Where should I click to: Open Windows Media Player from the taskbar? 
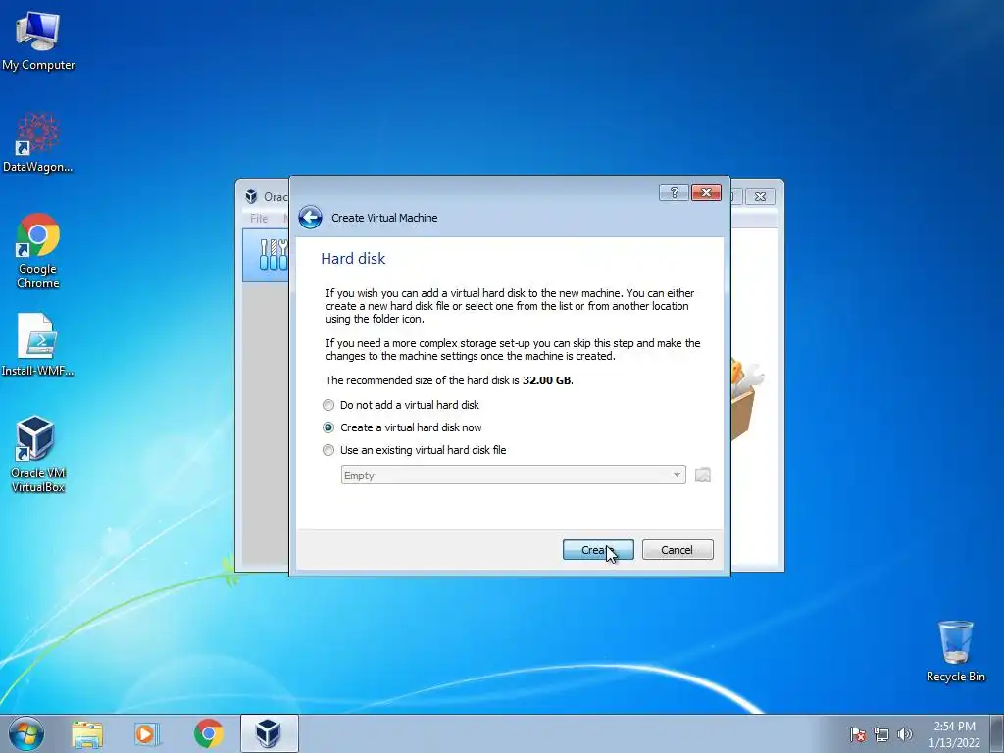tap(147, 734)
